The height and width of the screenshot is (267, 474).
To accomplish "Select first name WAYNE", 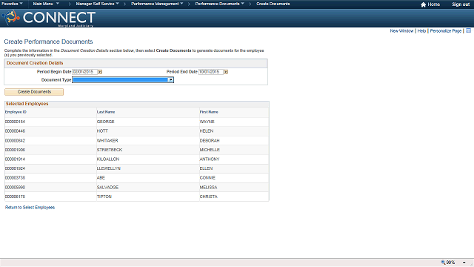I will (207, 122).
